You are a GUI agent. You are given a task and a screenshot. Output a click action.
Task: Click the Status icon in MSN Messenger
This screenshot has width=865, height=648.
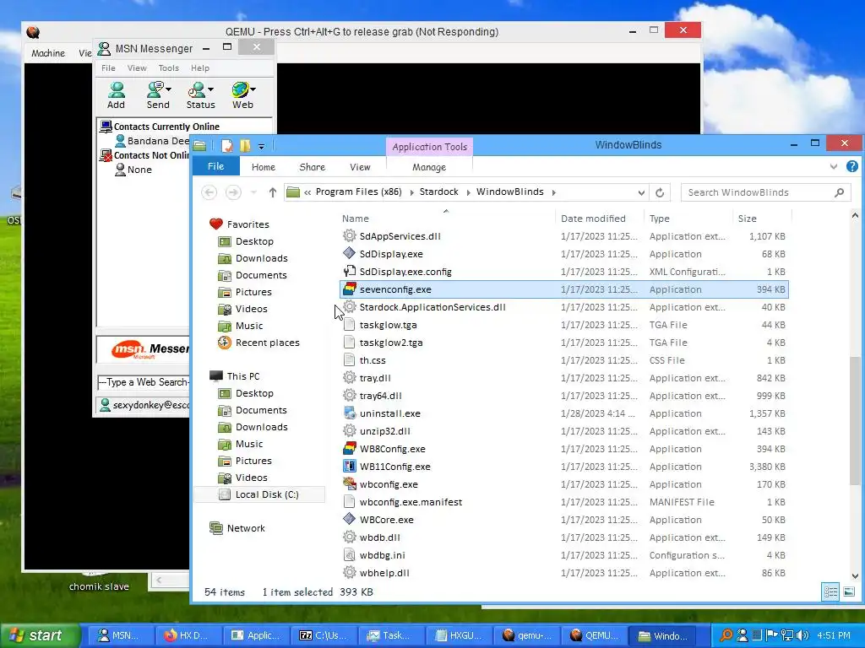[x=196, y=89]
